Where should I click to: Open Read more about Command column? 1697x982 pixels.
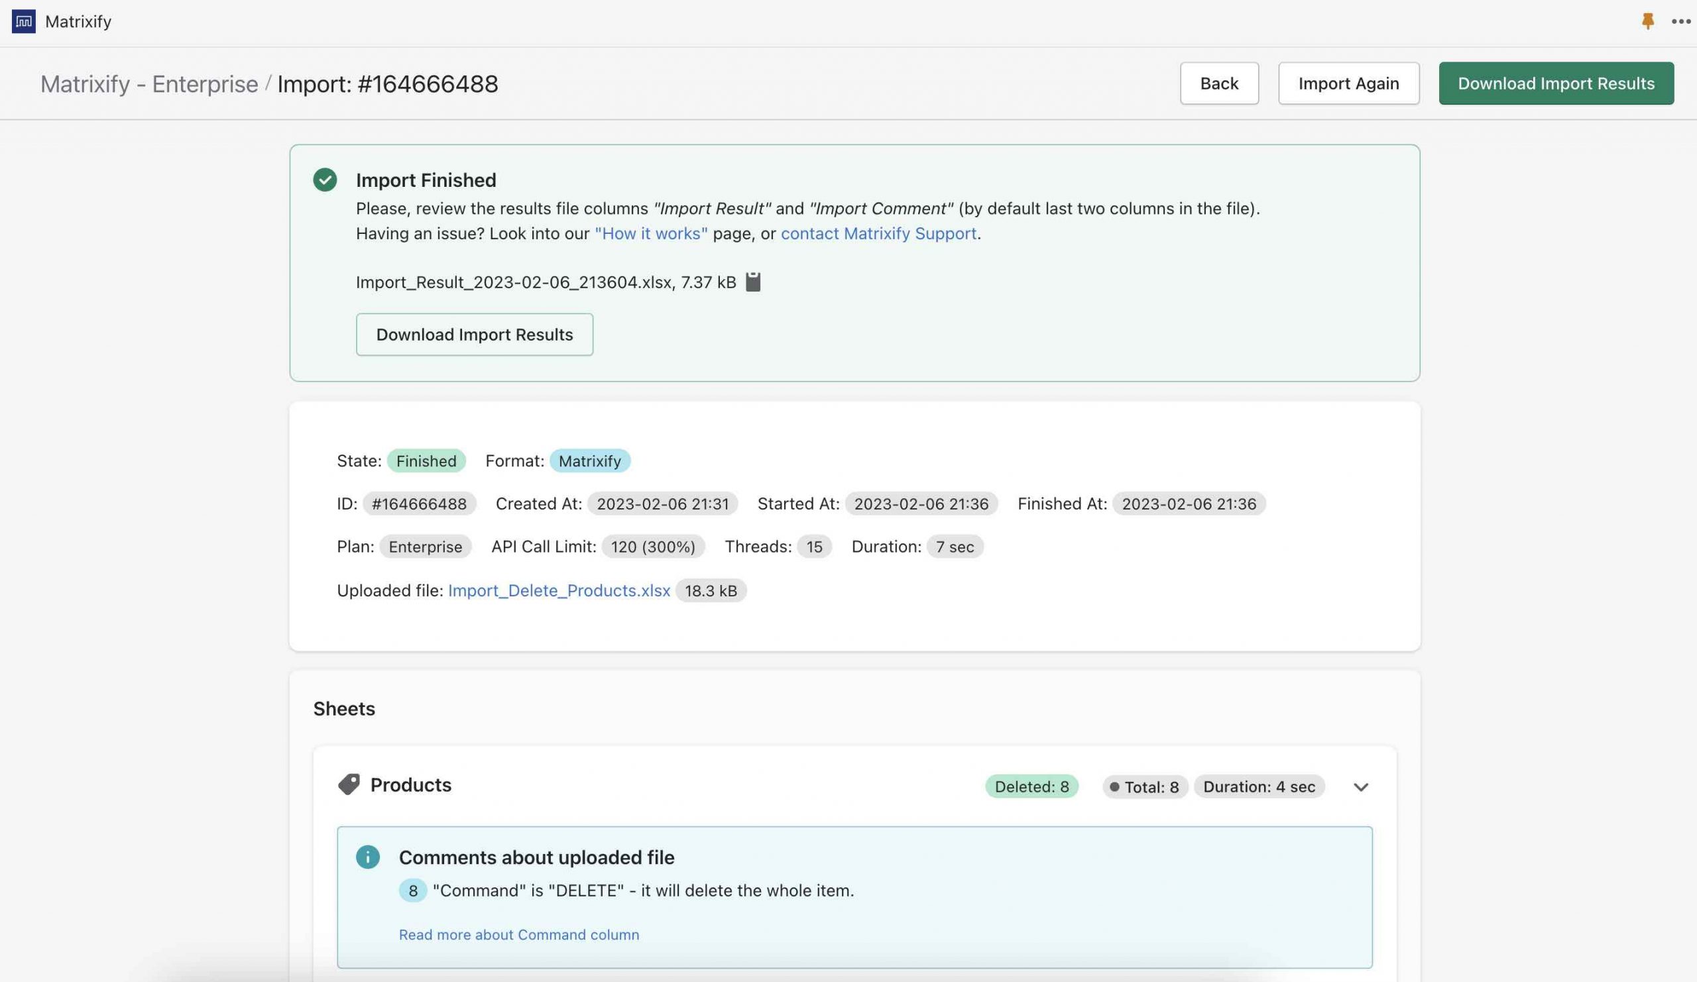(x=518, y=934)
